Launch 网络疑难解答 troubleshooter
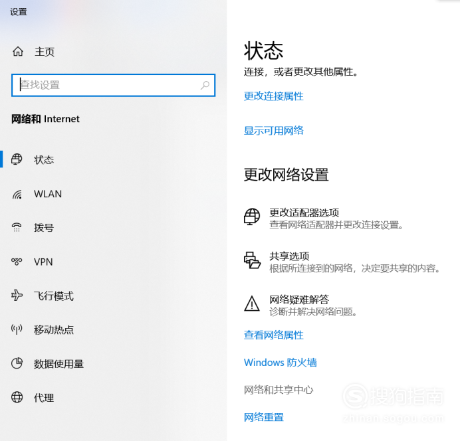460x441 pixels. 299,300
